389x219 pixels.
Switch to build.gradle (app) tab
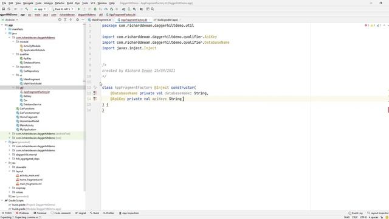click(168, 19)
